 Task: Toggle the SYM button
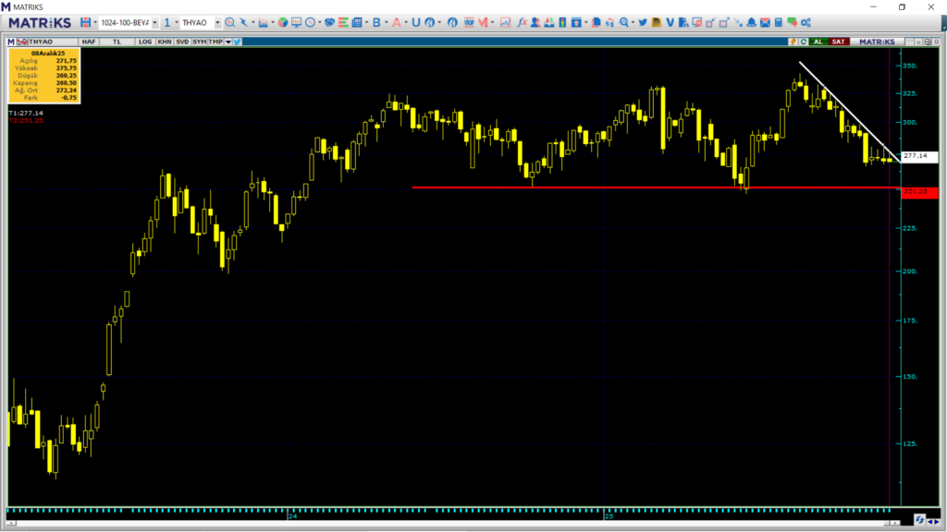pos(200,42)
